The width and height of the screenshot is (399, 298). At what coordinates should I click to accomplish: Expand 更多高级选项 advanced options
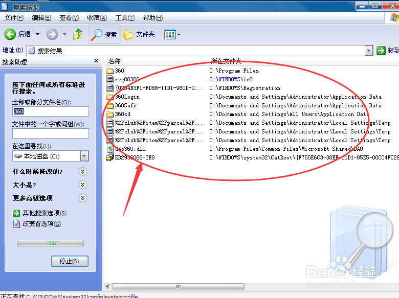click(83, 198)
